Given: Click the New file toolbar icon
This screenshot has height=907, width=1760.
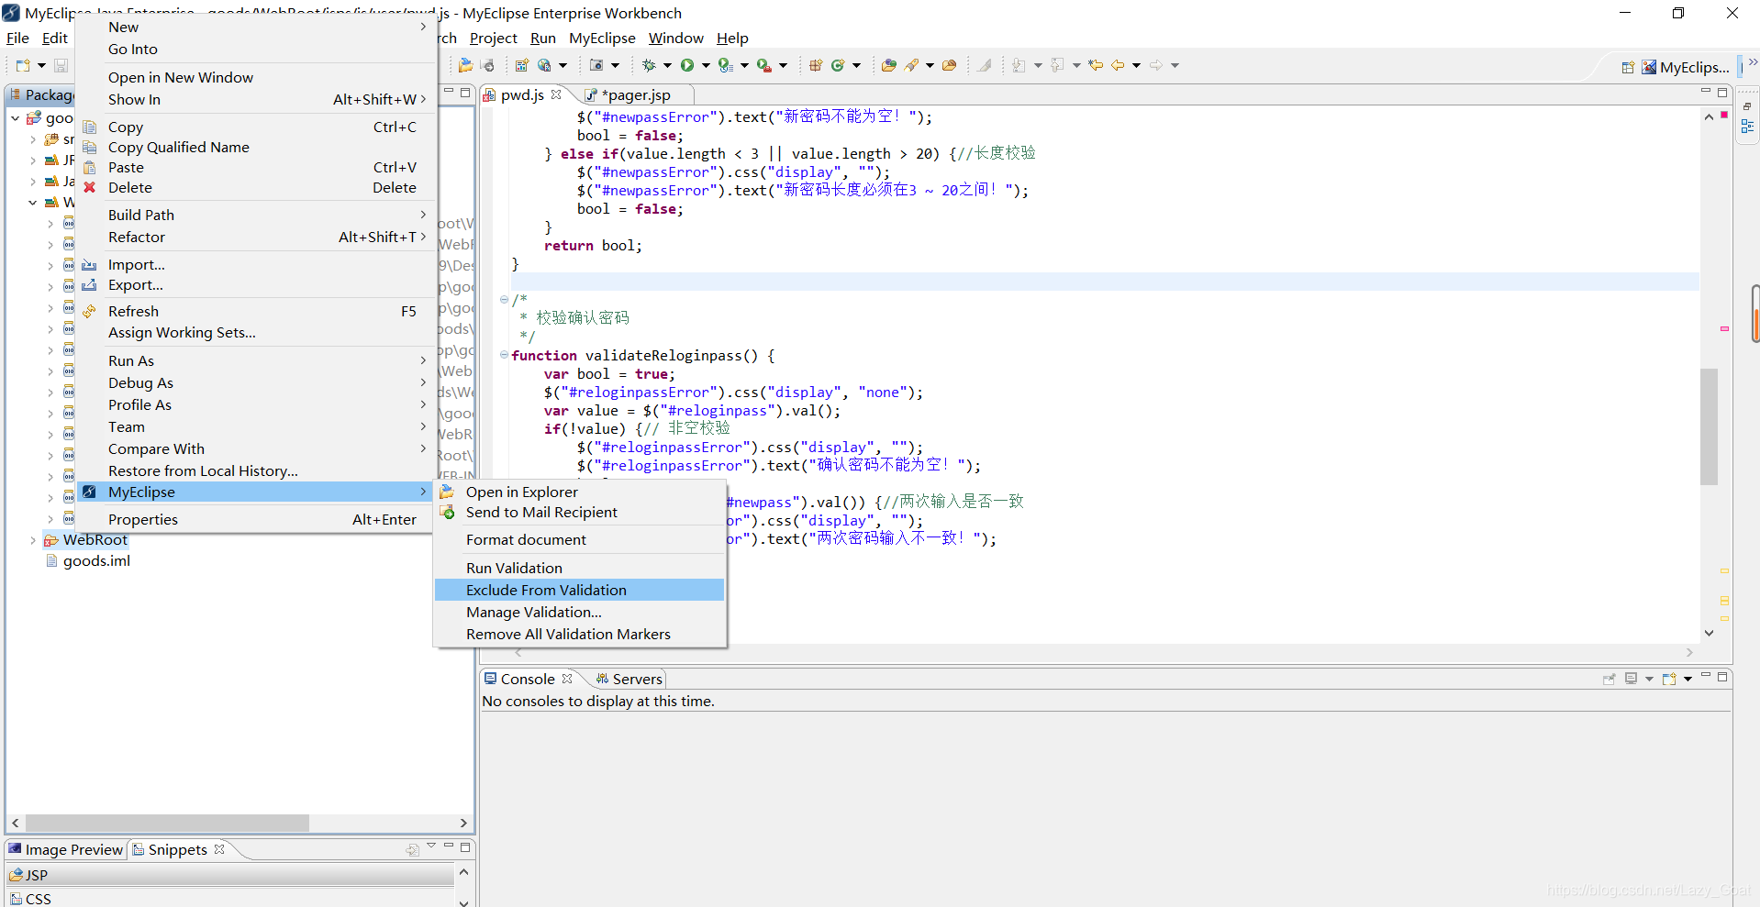Looking at the screenshot, I should click(x=23, y=65).
